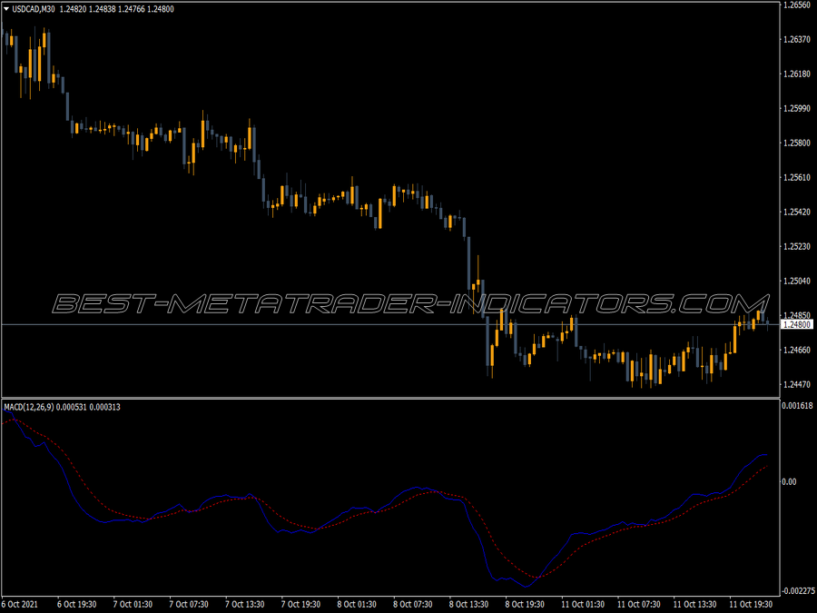The height and width of the screenshot is (613, 817).
Task: Click the 0.00 MACD zero level label
Action: pos(789,481)
